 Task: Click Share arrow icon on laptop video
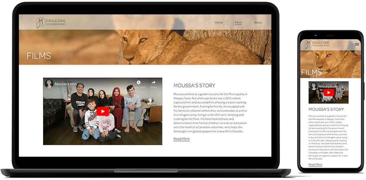[153, 82]
